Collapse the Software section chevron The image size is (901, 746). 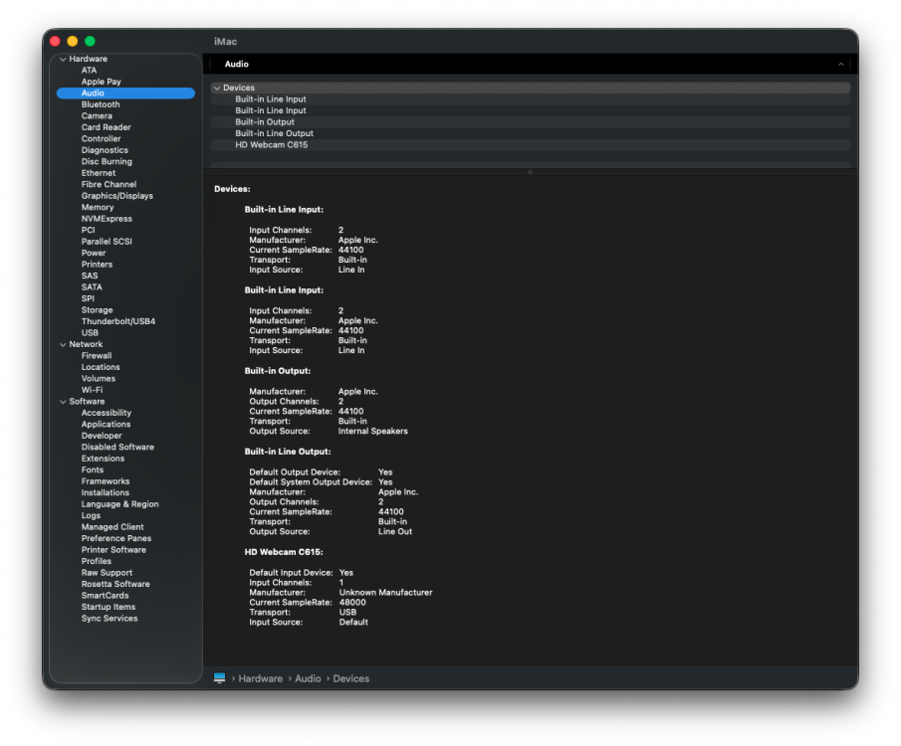click(x=63, y=402)
